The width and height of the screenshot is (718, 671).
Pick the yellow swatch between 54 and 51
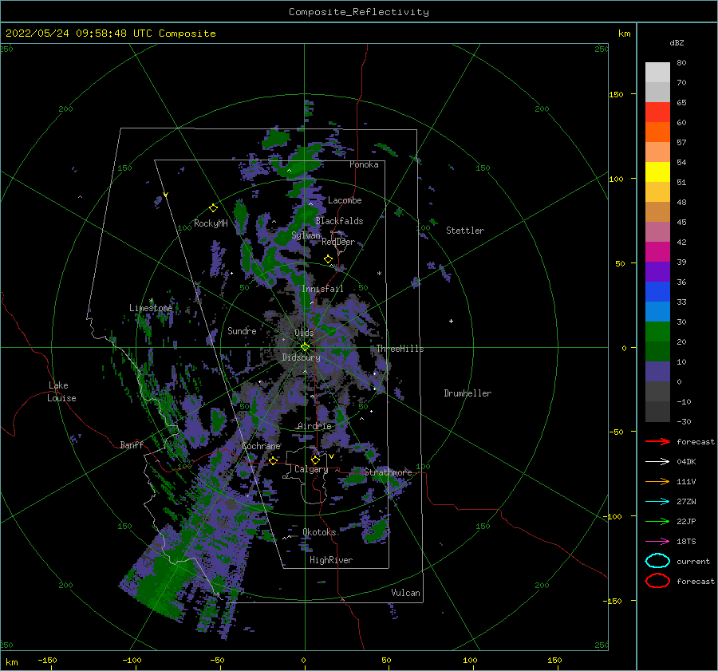click(657, 172)
